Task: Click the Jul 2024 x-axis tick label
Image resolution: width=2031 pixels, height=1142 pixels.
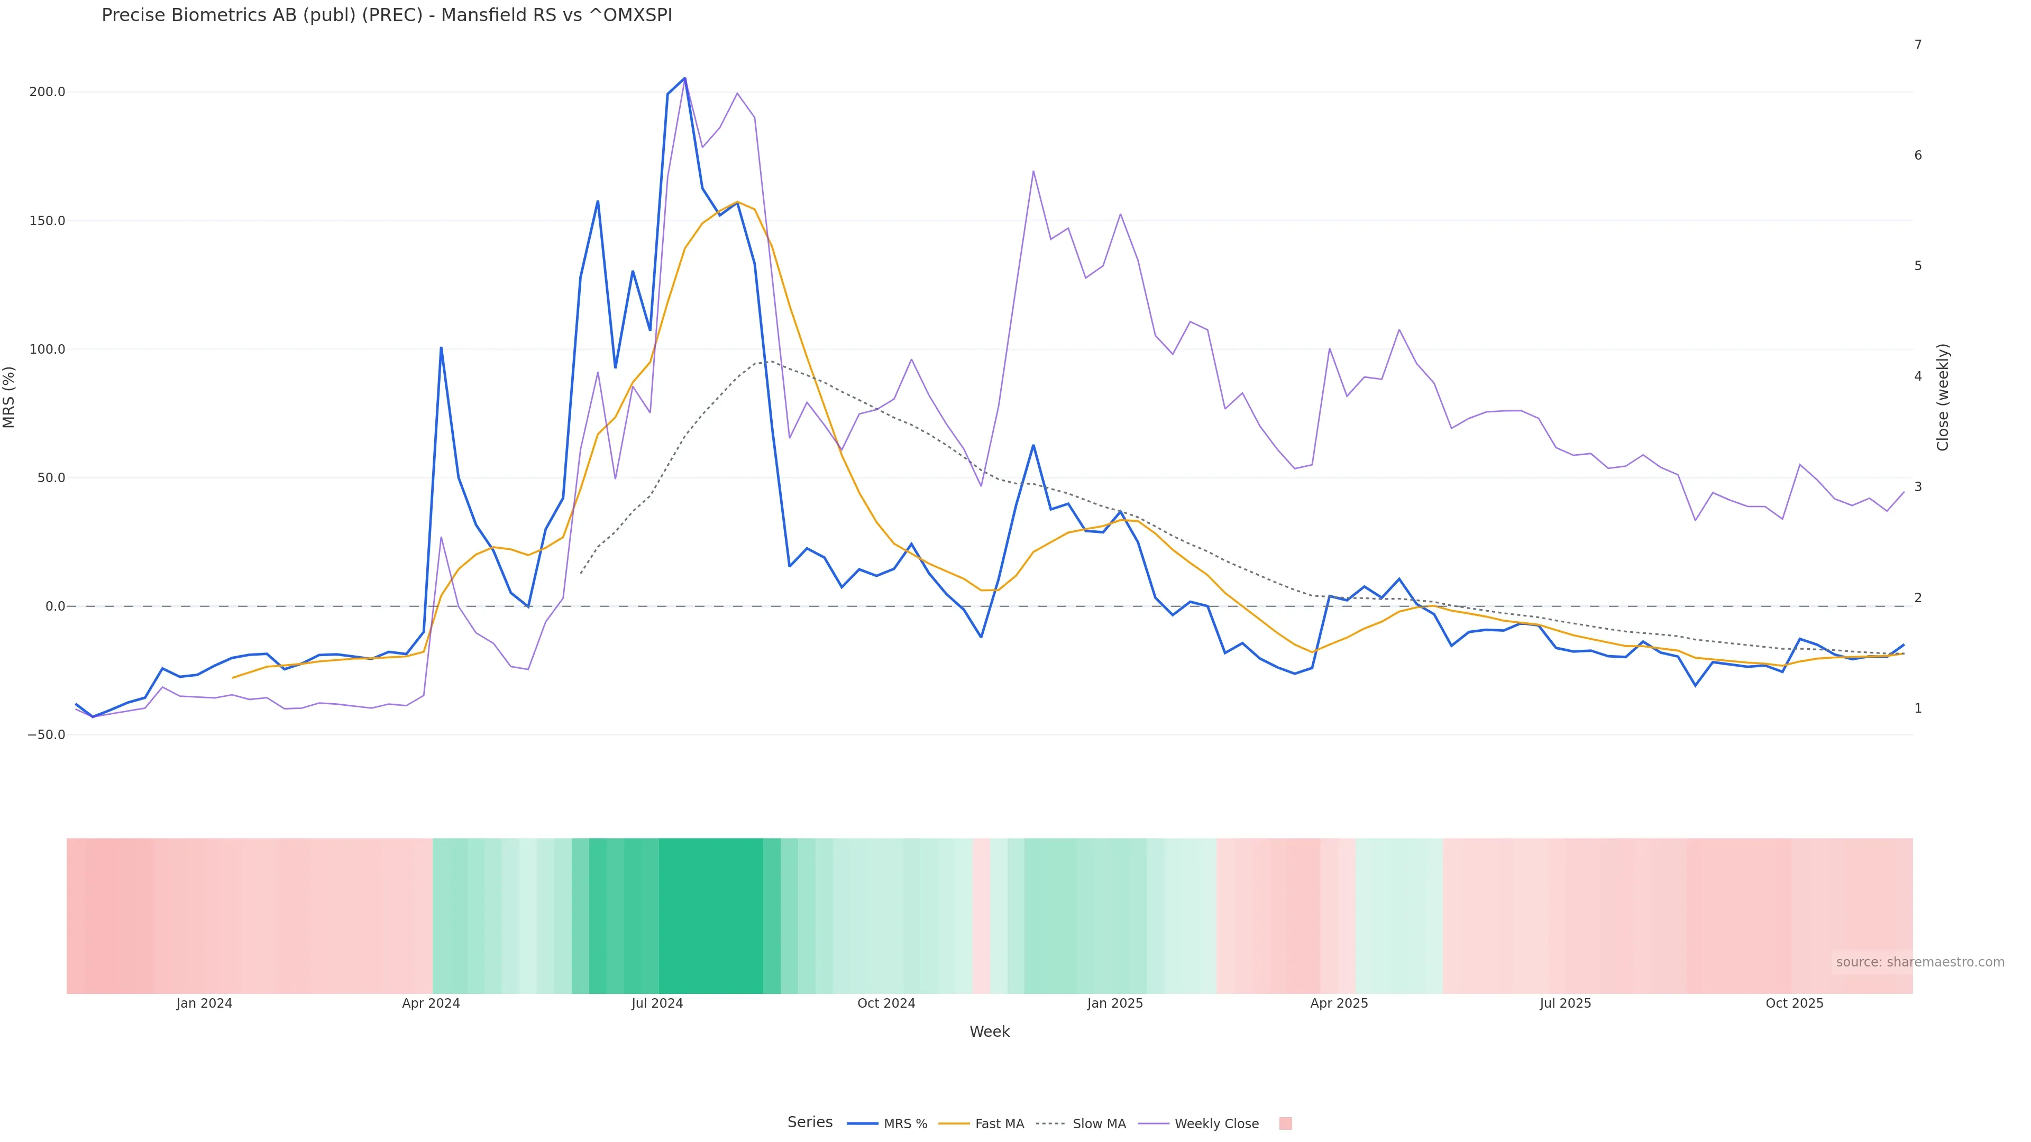Action: [657, 1003]
